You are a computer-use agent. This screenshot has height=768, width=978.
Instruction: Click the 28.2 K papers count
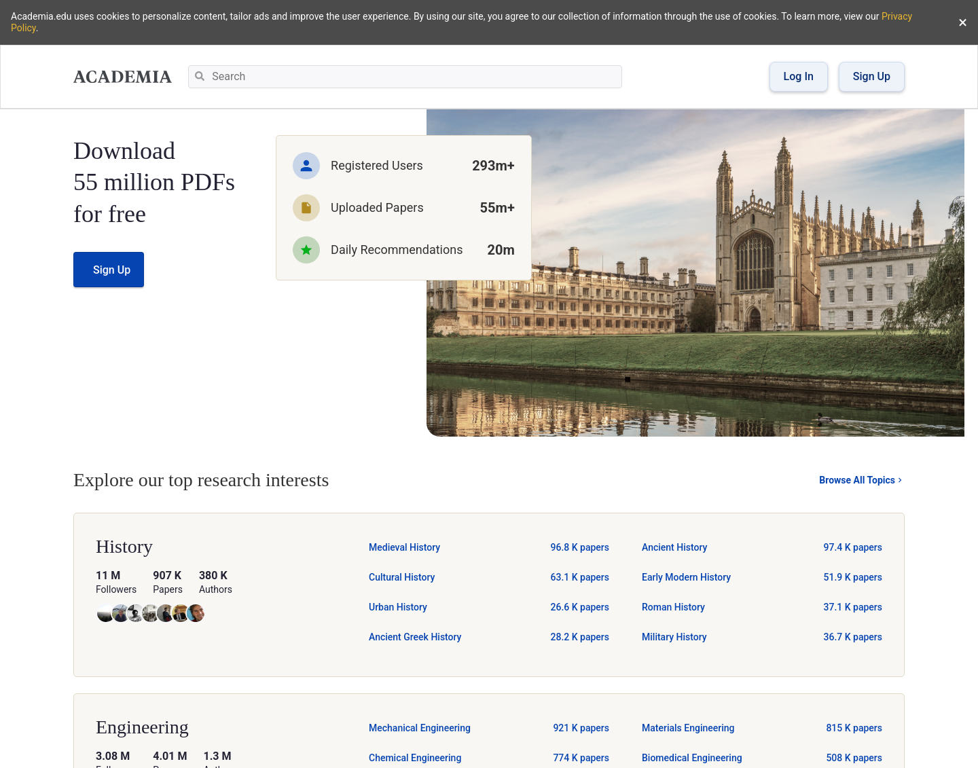pos(580,637)
